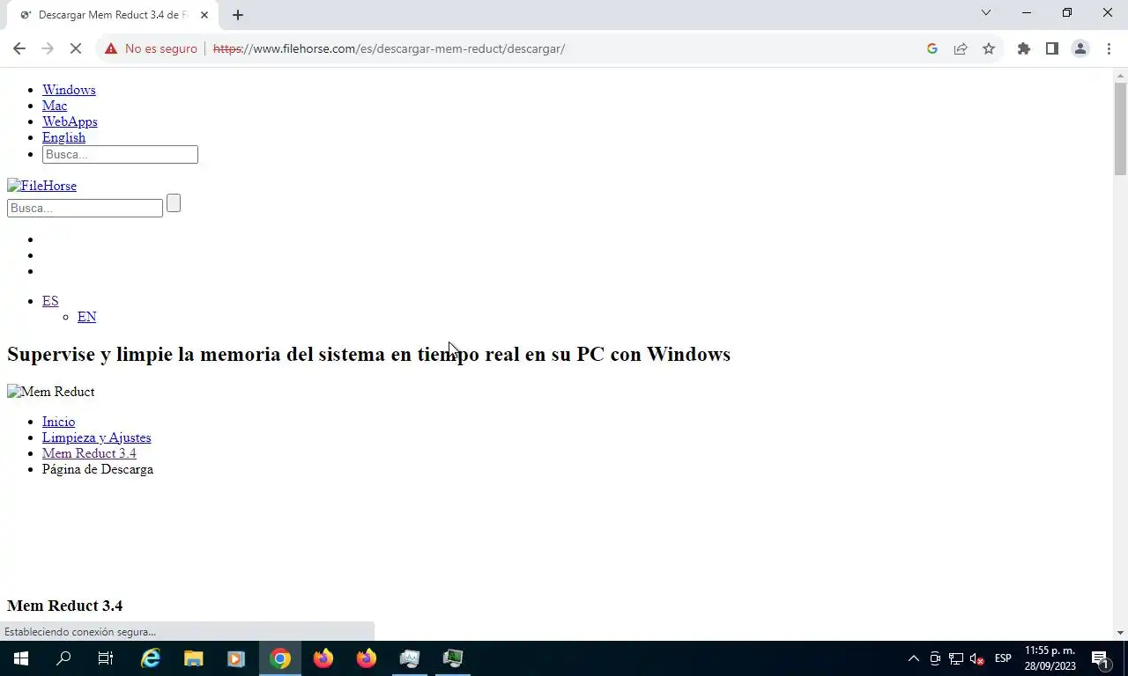Screen dimensions: 1128x676
Task: Show hidden system tray icons
Action: (914, 658)
